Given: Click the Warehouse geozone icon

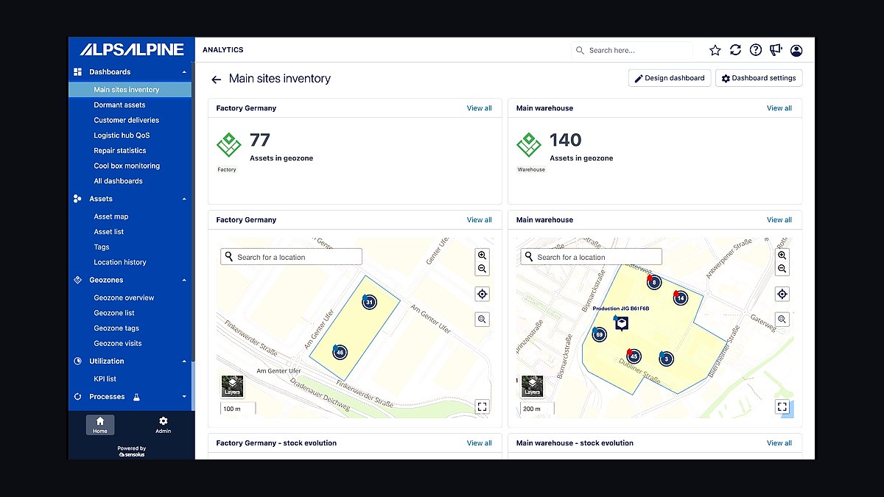Looking at the screenshot, I should pos(529,144).
